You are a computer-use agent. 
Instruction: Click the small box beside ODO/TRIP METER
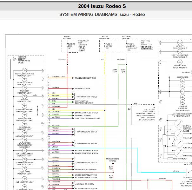click(x=170, y=159)
